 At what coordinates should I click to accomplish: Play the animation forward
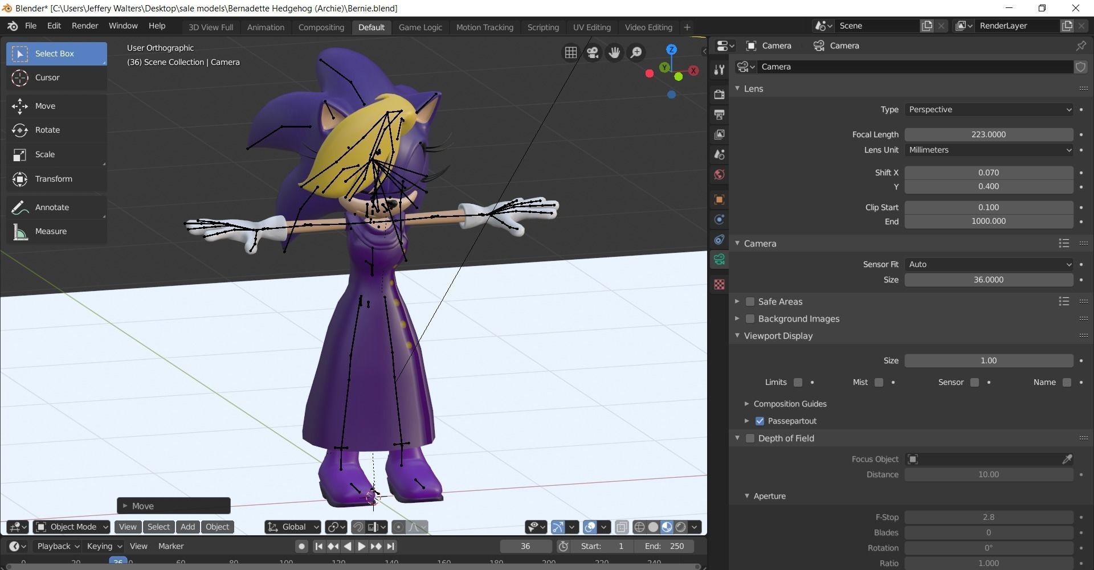click(x=361, y=547)
